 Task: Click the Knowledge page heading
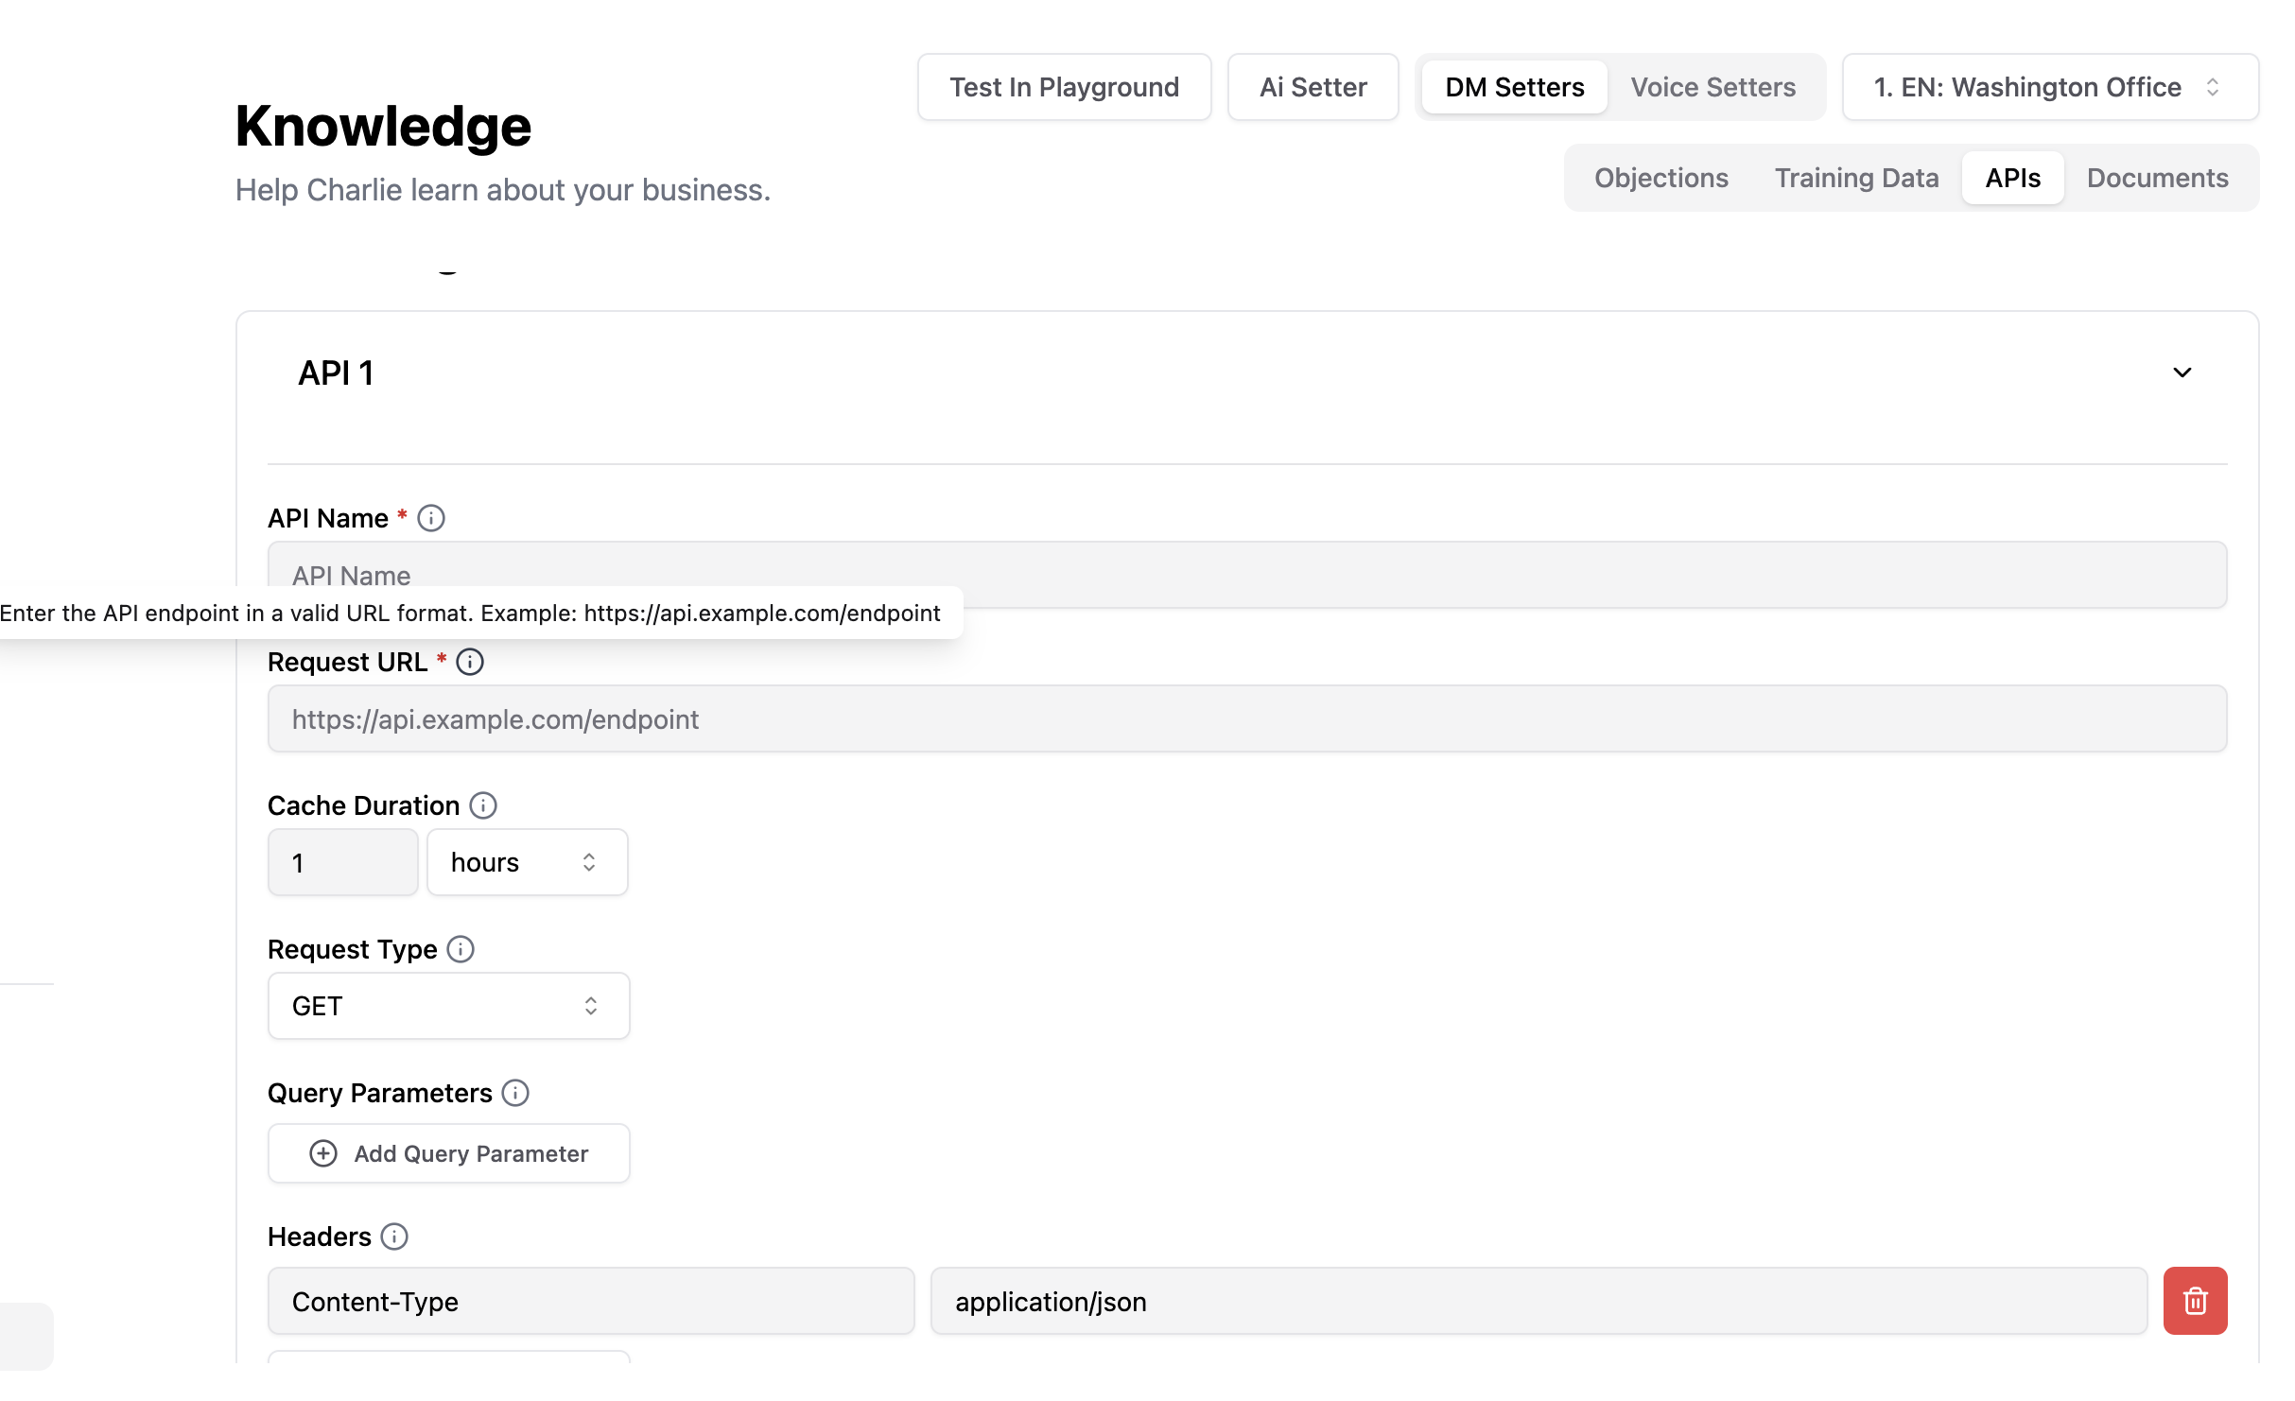(383, 126)
